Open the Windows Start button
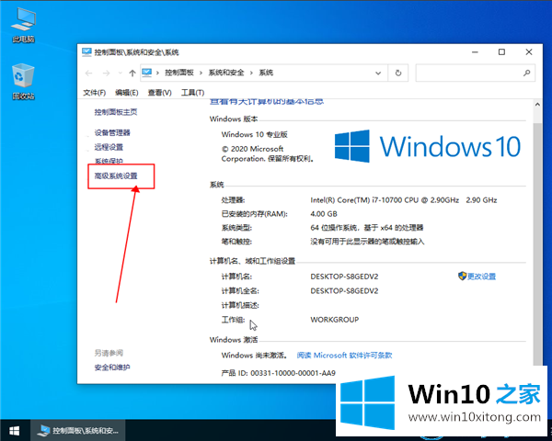 (15, 430)
